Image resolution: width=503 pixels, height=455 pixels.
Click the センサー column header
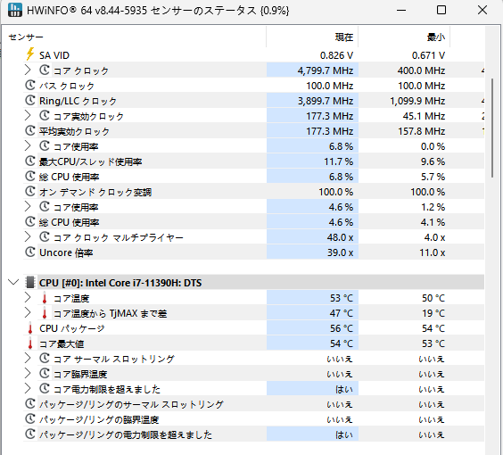tap(134, 37)
